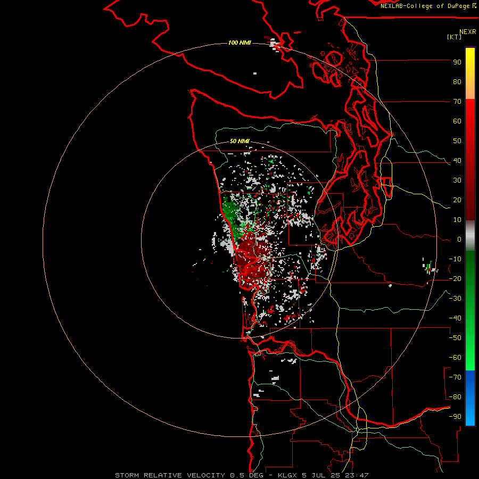
Task: Click the legend value 10
Action: (457, 220)
